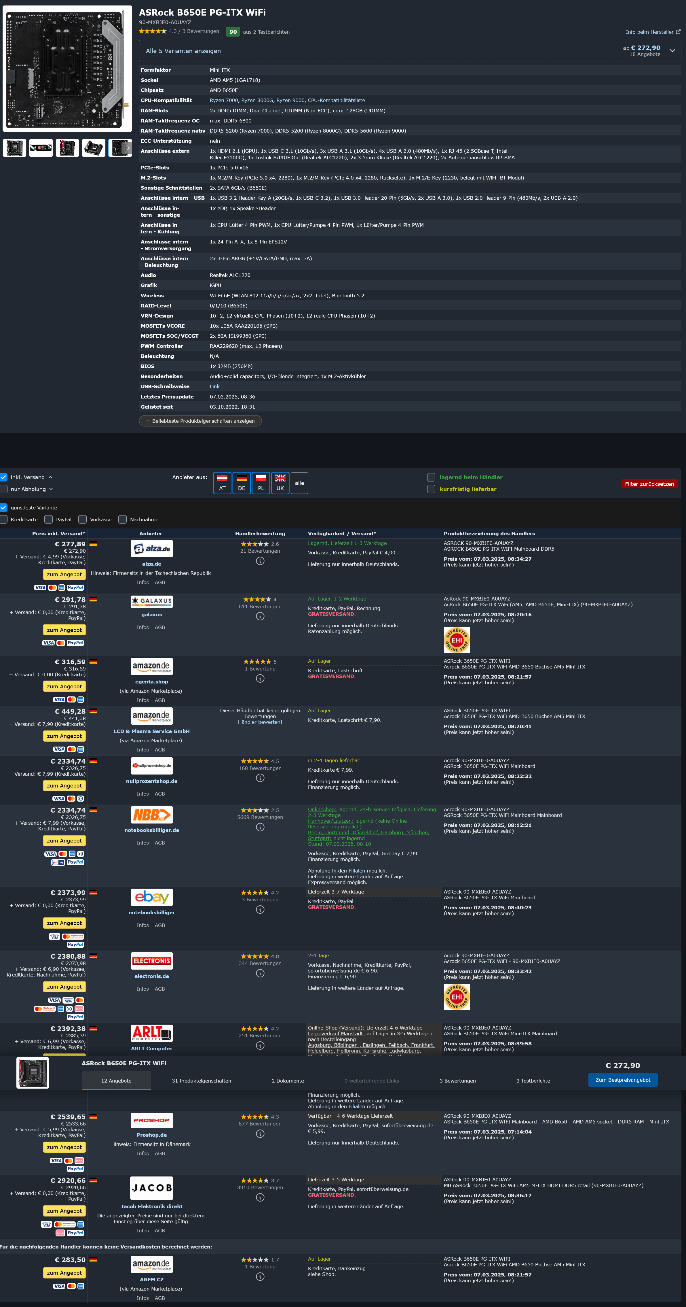Open the nur Abholung dropdown arrow
The height and width of the screenshot is (1307, 686).
(x=51, y=489)
